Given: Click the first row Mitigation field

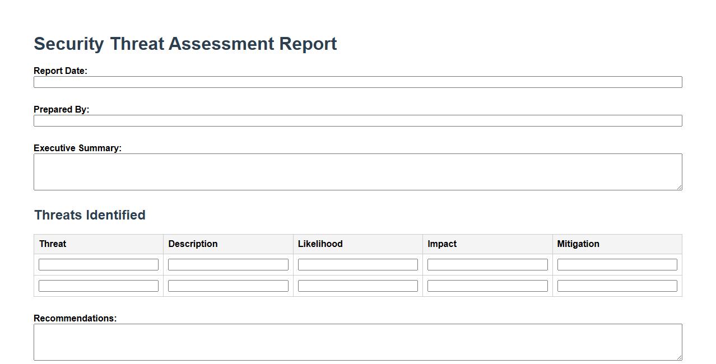Looking at the screenshot, I should tap(617, 265).
